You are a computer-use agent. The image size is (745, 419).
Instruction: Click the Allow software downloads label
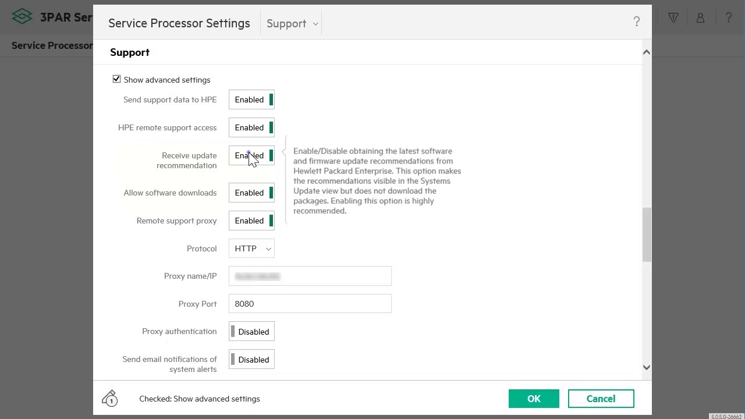(170, 193)
